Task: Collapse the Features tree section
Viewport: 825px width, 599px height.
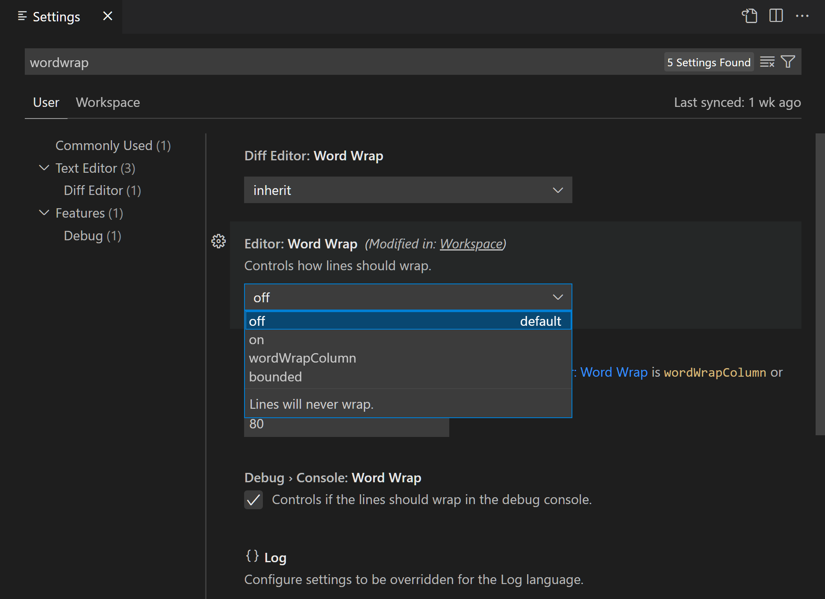Action: [x=44, y=213]
